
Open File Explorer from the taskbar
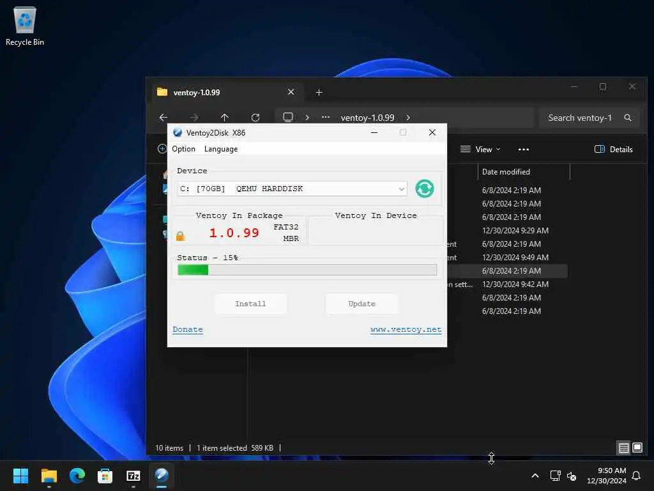(x=49, y=476)
